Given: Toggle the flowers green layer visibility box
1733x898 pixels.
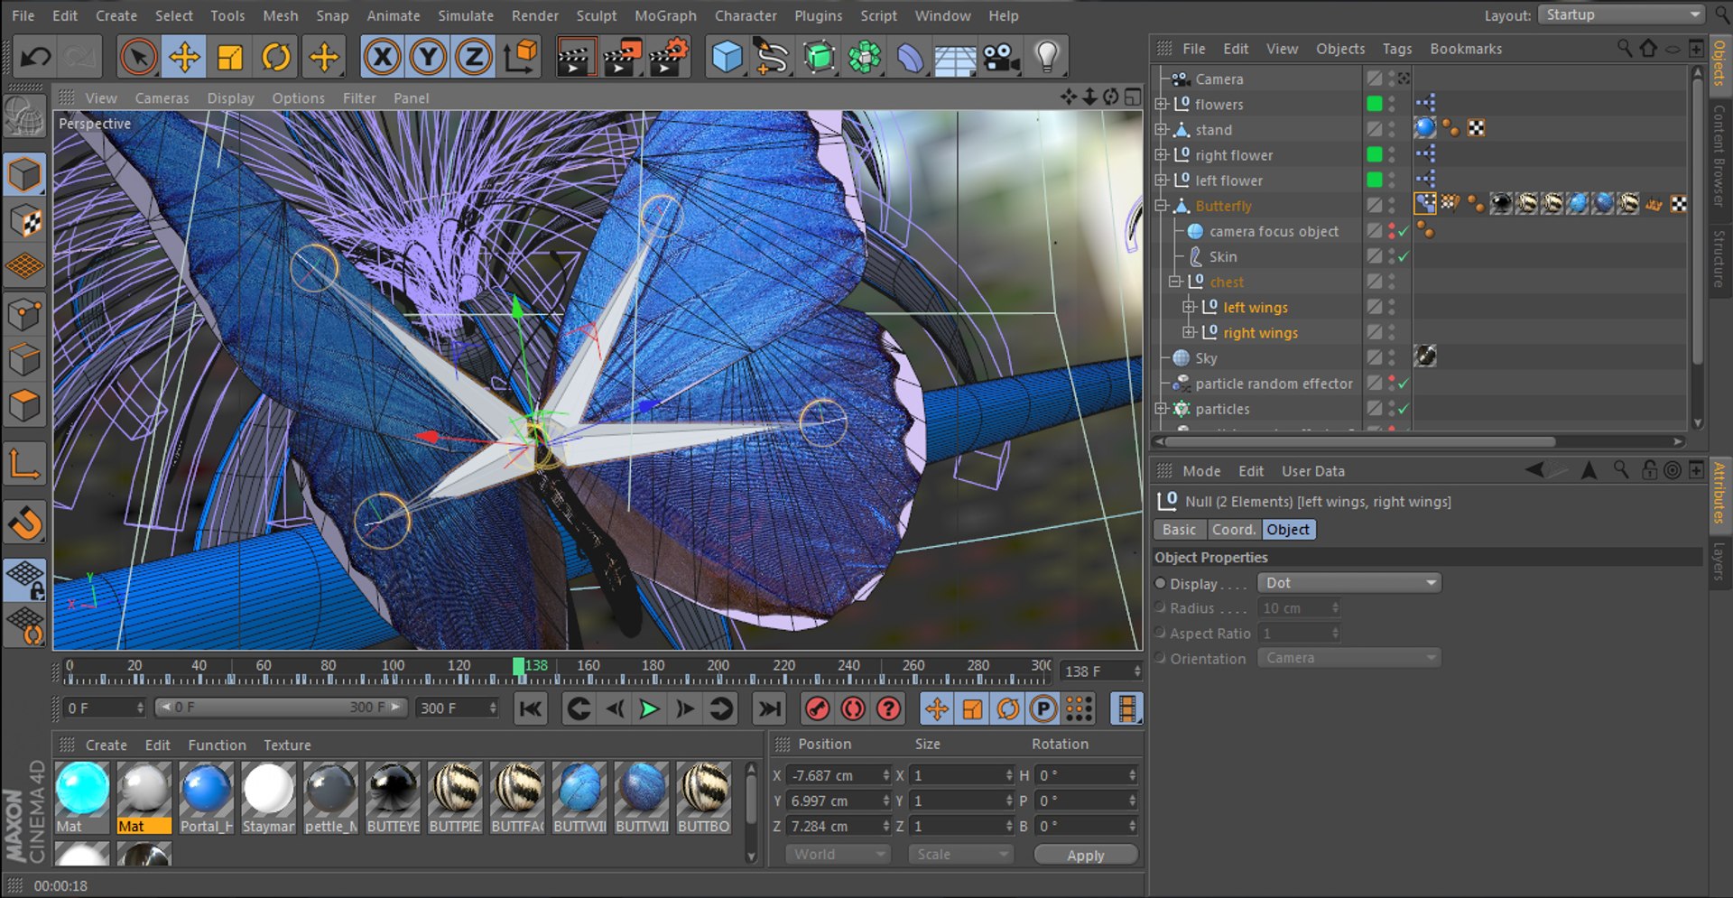Looking at the screenshot, I should coord(1374,104).
